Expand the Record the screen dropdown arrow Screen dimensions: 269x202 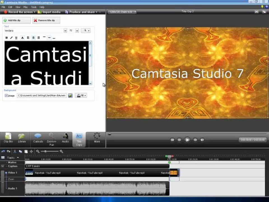point(34,12)
